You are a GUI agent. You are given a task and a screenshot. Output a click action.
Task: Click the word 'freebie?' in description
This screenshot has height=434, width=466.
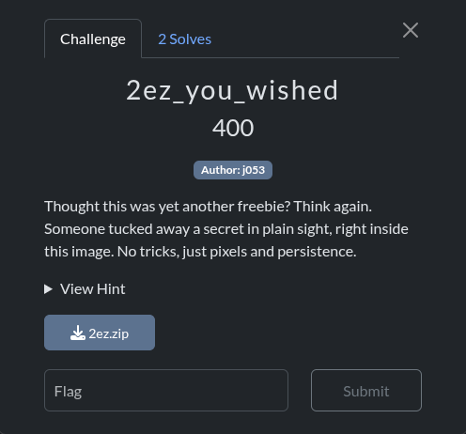point(264,207)
